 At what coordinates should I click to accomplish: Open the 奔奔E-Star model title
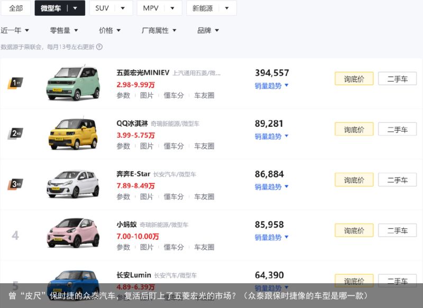(x=133, y=174)
